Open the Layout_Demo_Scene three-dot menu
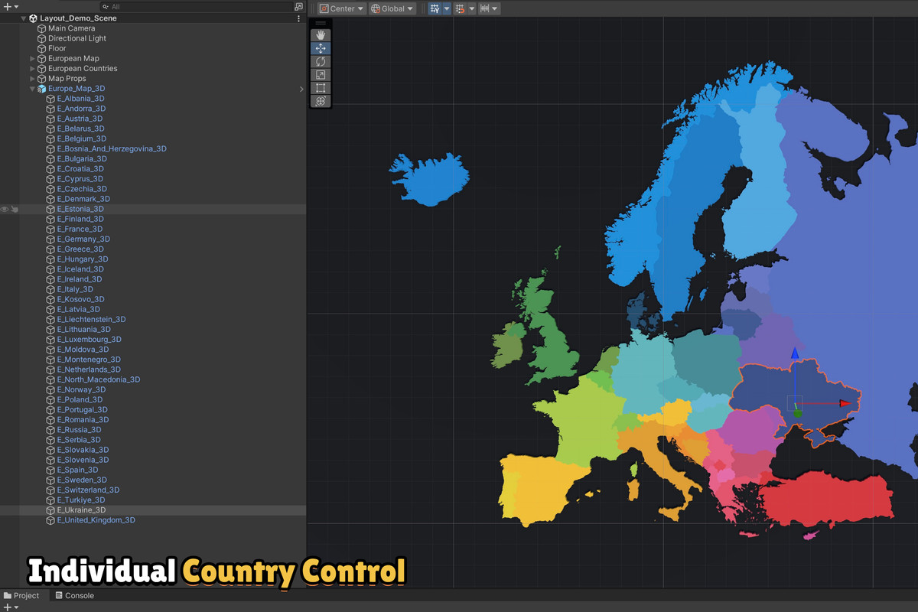Image resolution: width=918 pixels, height=612 pixels. click(x=299, y=18)
